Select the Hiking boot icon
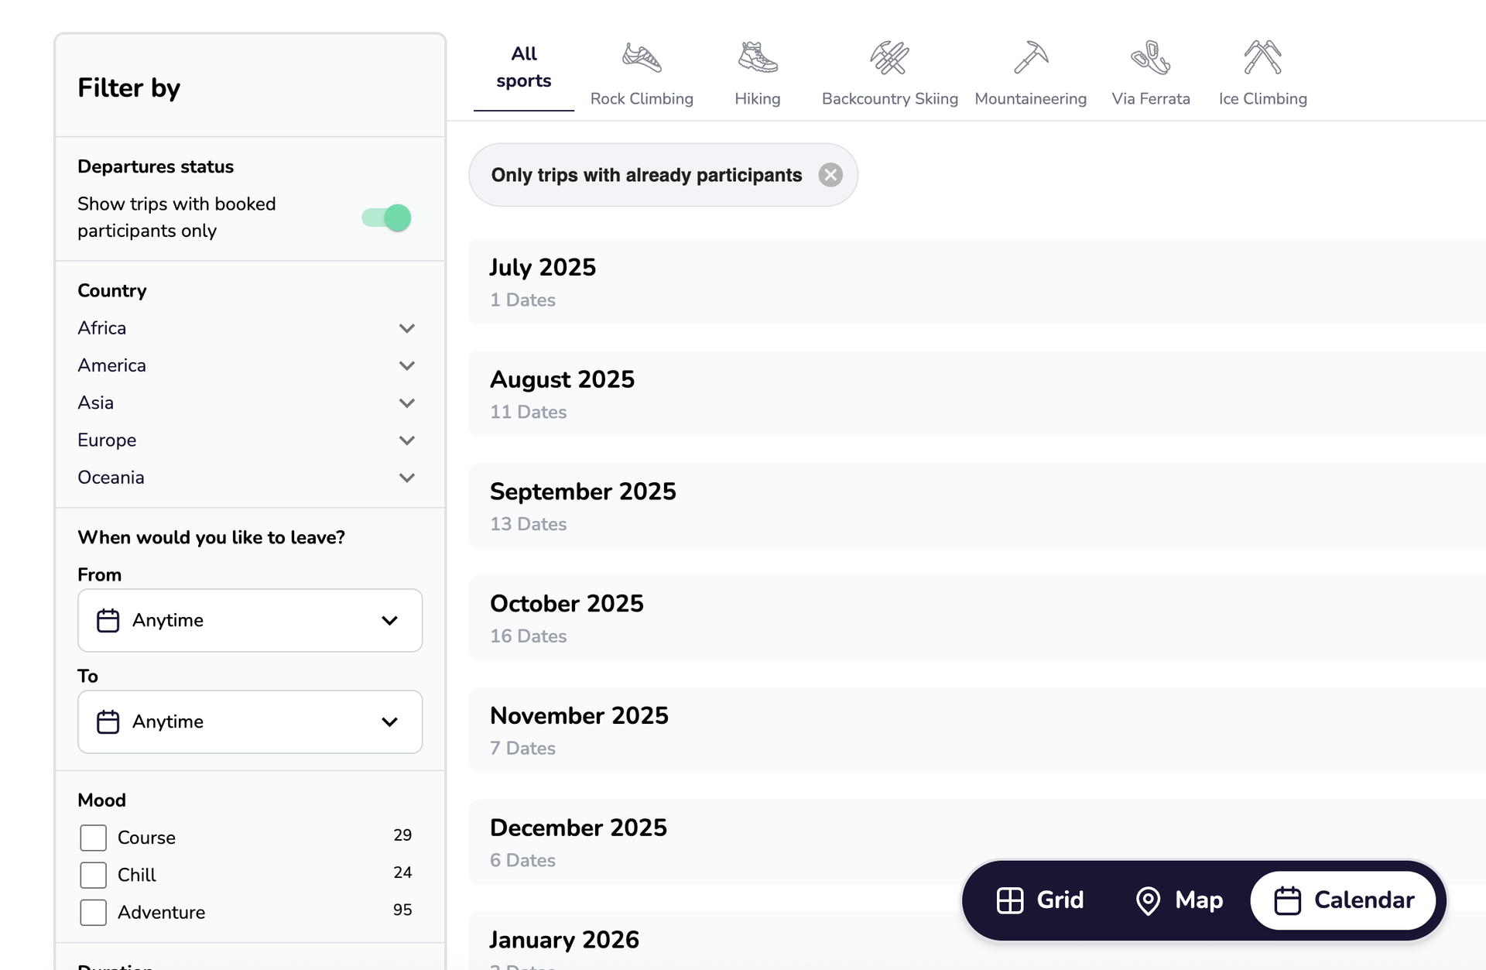 pos(758,58)
